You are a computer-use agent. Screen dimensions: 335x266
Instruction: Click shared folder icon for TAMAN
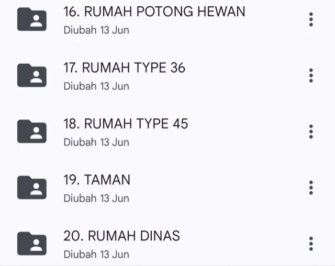click(x=31, y=188)
